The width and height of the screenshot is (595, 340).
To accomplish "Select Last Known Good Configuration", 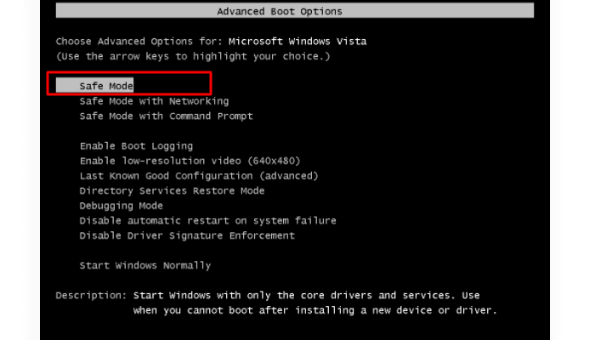I will point(198,176).
